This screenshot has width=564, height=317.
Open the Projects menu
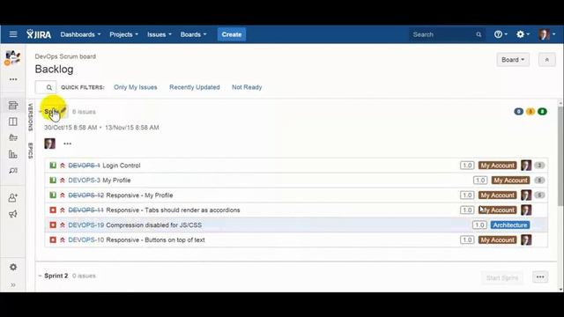[123, 34]
